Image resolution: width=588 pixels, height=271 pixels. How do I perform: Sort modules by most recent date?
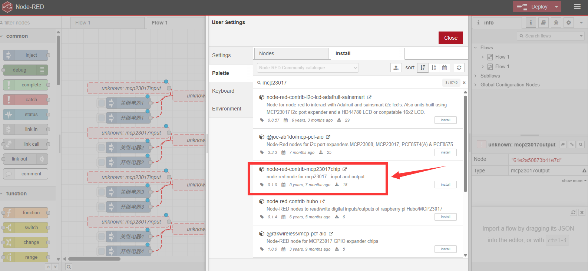[x=445, y=67]
